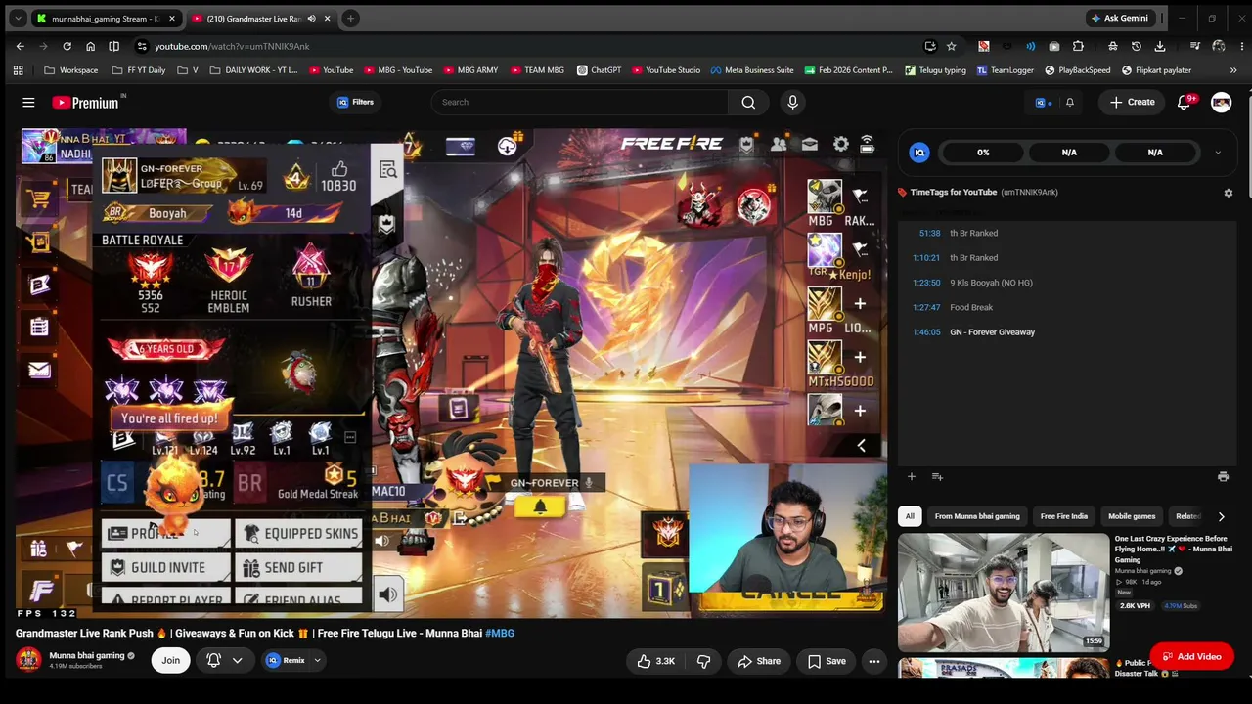
Task: Dislike the video
Action: point(703,661)
